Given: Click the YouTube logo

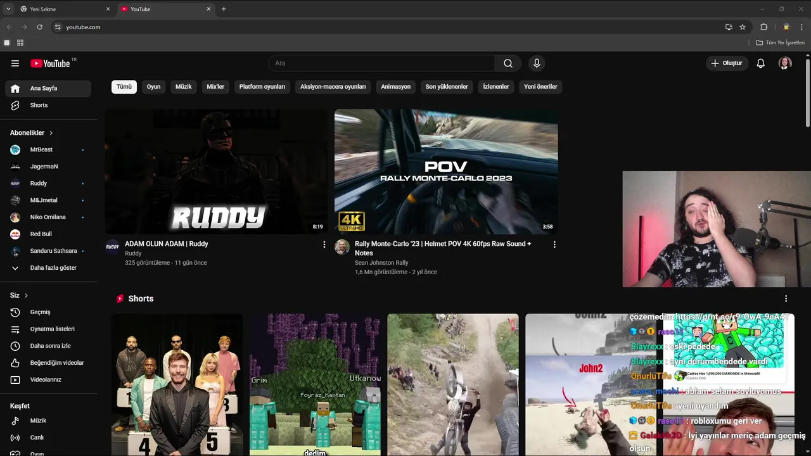Looking at the screenshot, I should pyautogui.click(x=51, y=63).
